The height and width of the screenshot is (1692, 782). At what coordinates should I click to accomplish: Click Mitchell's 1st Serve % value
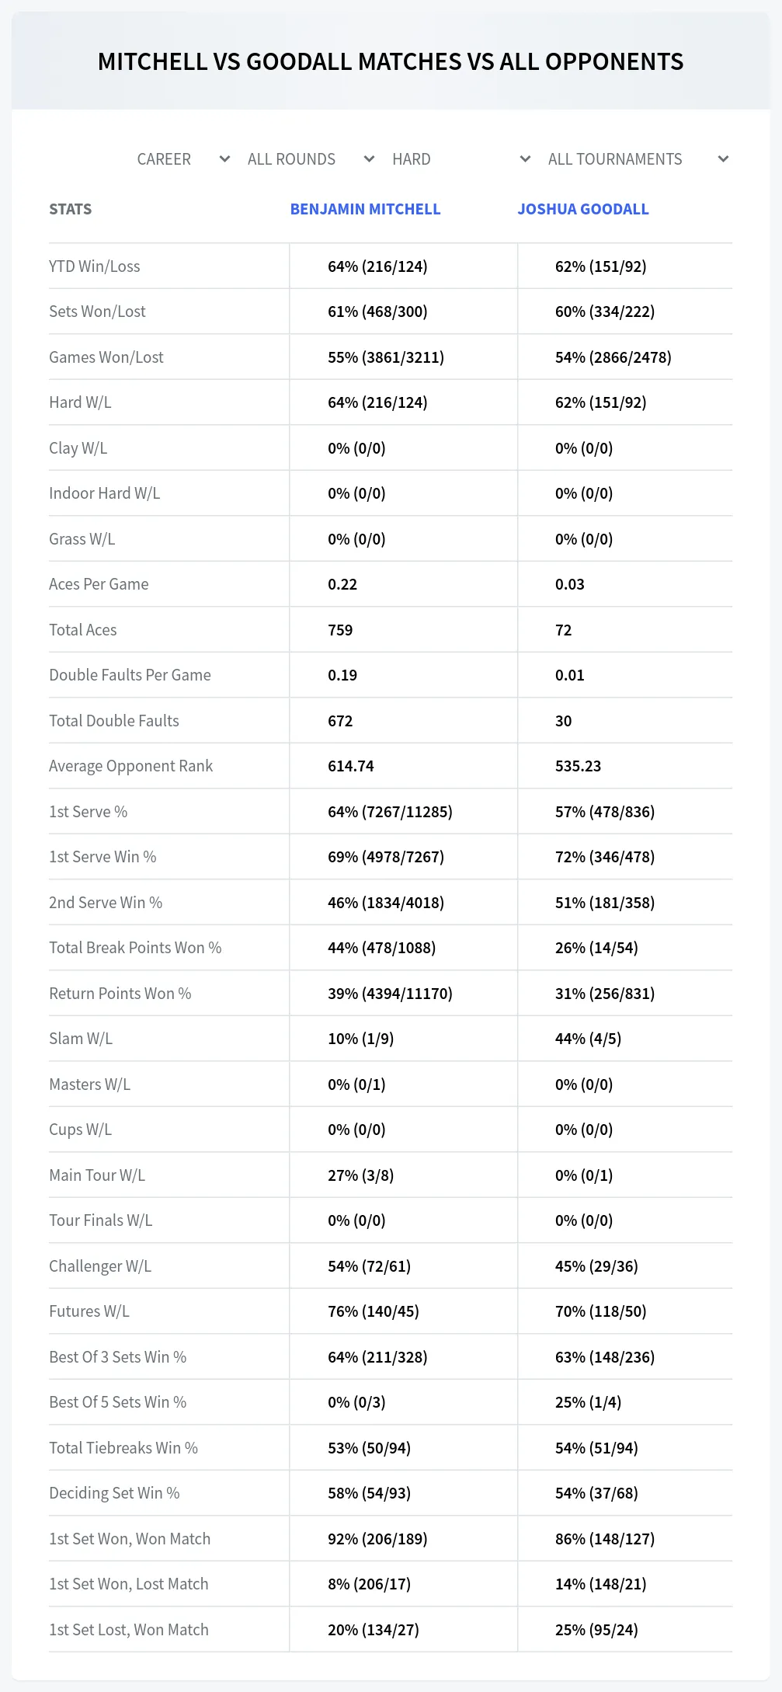pyautogui.click(x=390, y=812)
